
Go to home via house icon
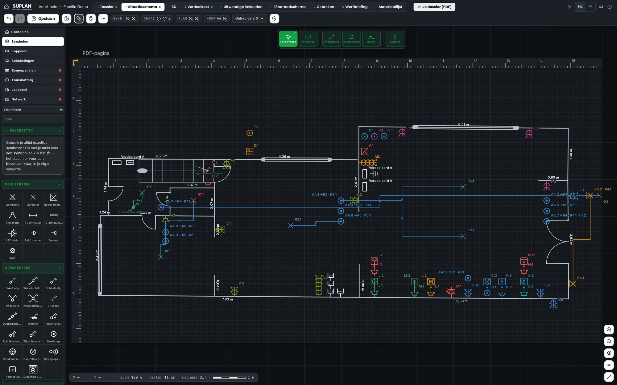[x=6, y=7]
